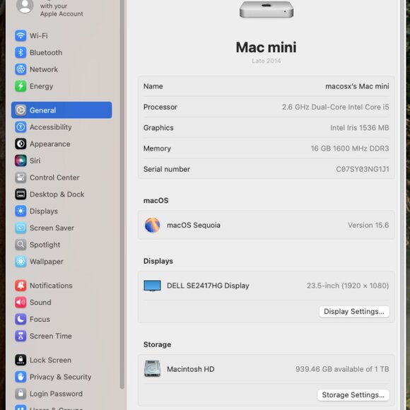Click the Notifications bell icon

point(20,286)
